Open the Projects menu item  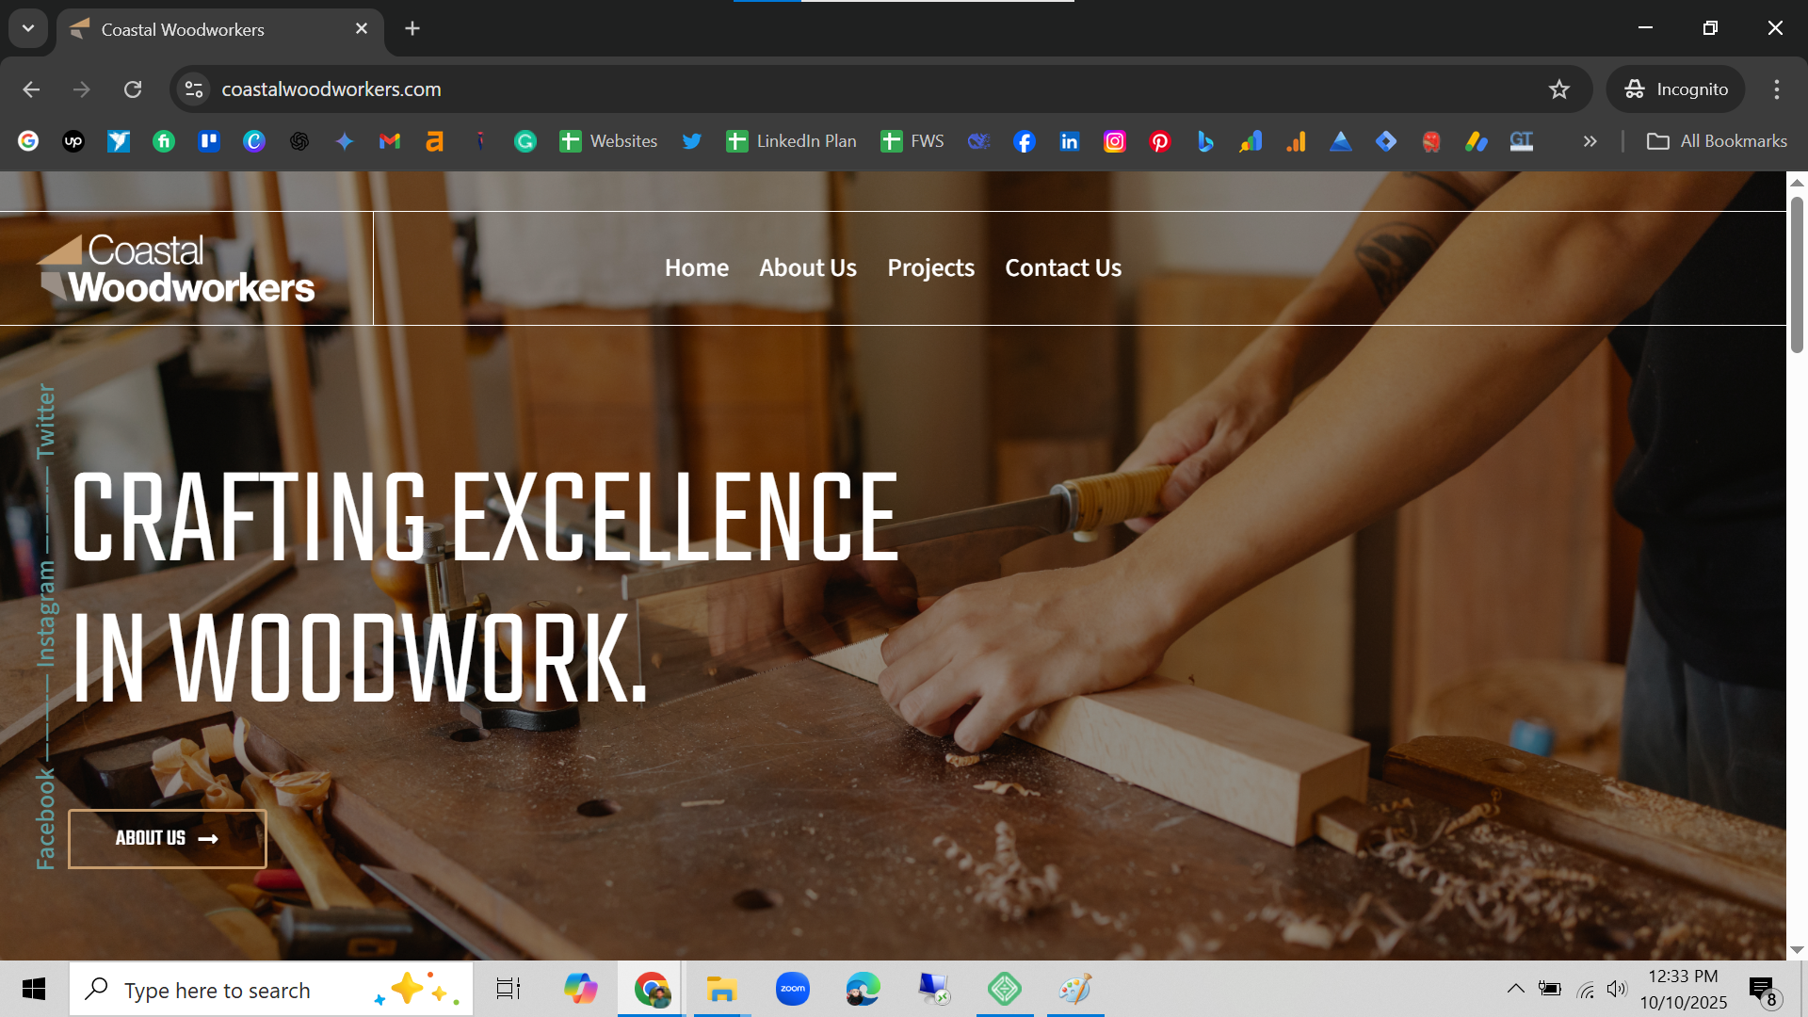(x=930, y=268)
